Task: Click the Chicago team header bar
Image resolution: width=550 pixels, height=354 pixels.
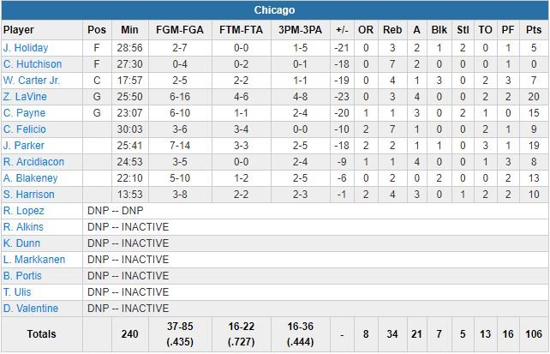Action: (x=275, y=10)
